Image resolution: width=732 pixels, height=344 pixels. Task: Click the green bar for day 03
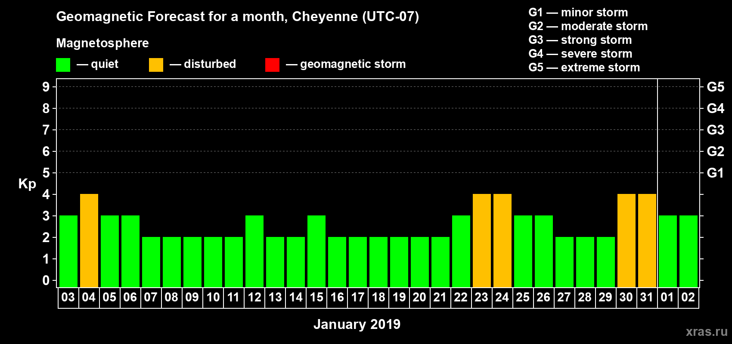(68, 252)
